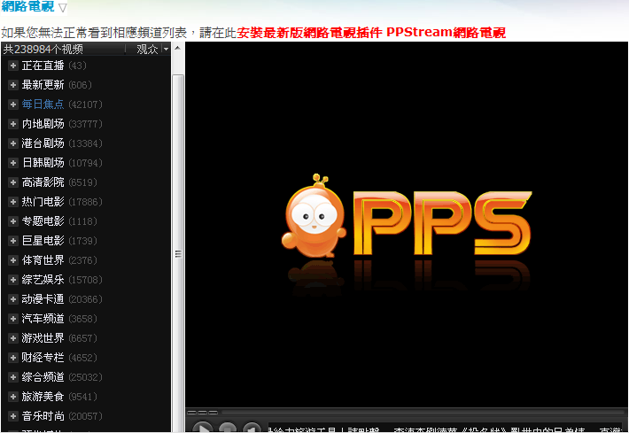
Task: Select the 最新更新 channel label
Action: (x=43, y=85)
